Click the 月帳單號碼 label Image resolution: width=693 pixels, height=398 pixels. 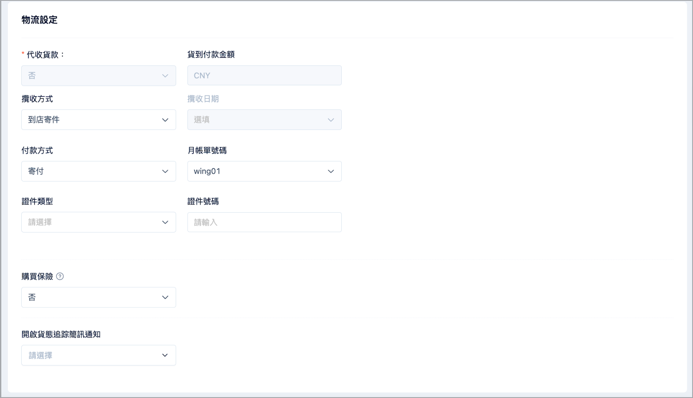pos(207,150)
